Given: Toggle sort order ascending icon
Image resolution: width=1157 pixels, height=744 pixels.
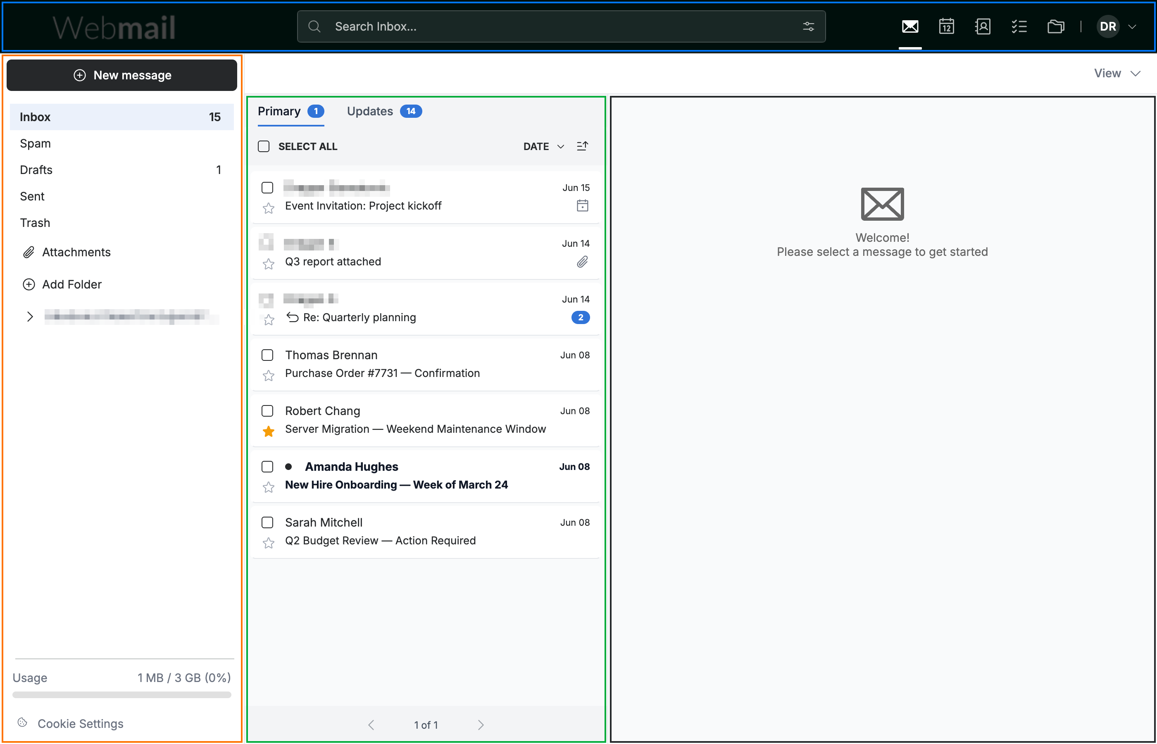Looking at the screenshot, I should click(x=582, y=146).
